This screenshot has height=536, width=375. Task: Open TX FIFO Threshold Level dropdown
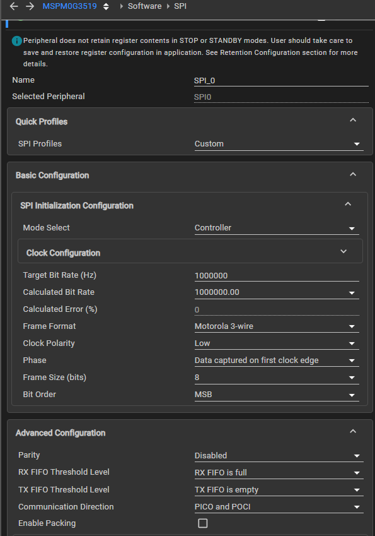click(x=279, y=490)
